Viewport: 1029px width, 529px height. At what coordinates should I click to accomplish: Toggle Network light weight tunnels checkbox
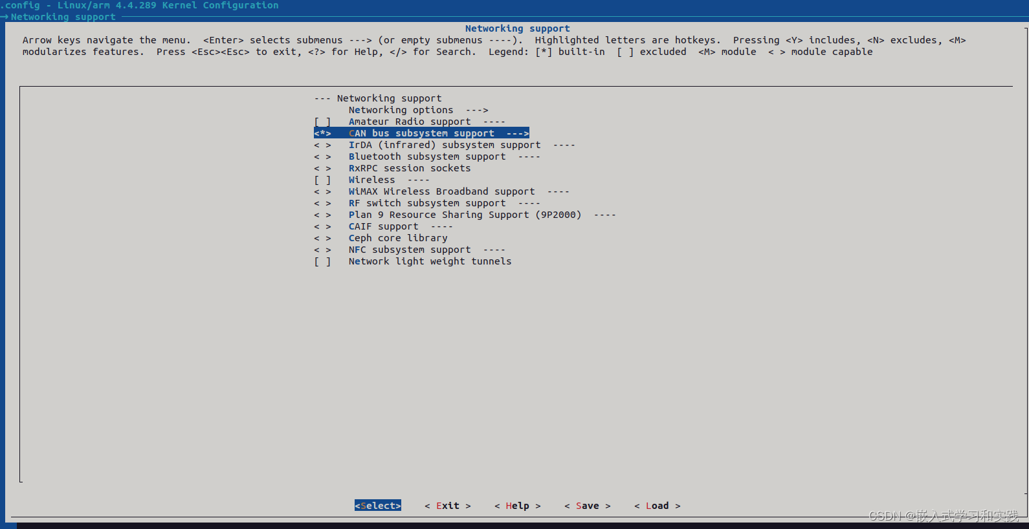pyautogui.click(x=322, y=261)
